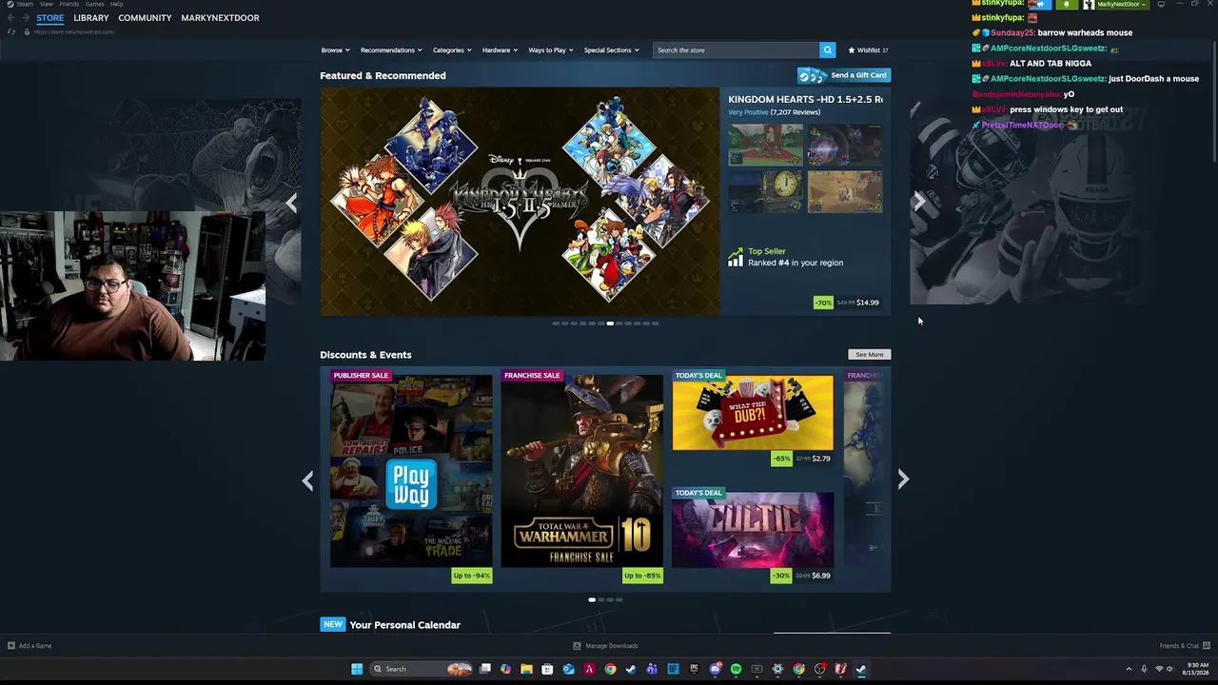Open Outlook from the taskbar

point(568,669)
